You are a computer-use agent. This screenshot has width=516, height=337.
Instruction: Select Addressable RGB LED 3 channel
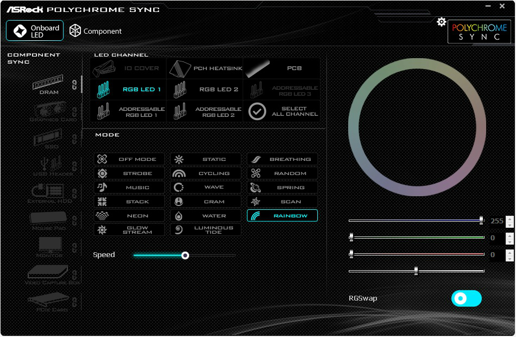282,90
